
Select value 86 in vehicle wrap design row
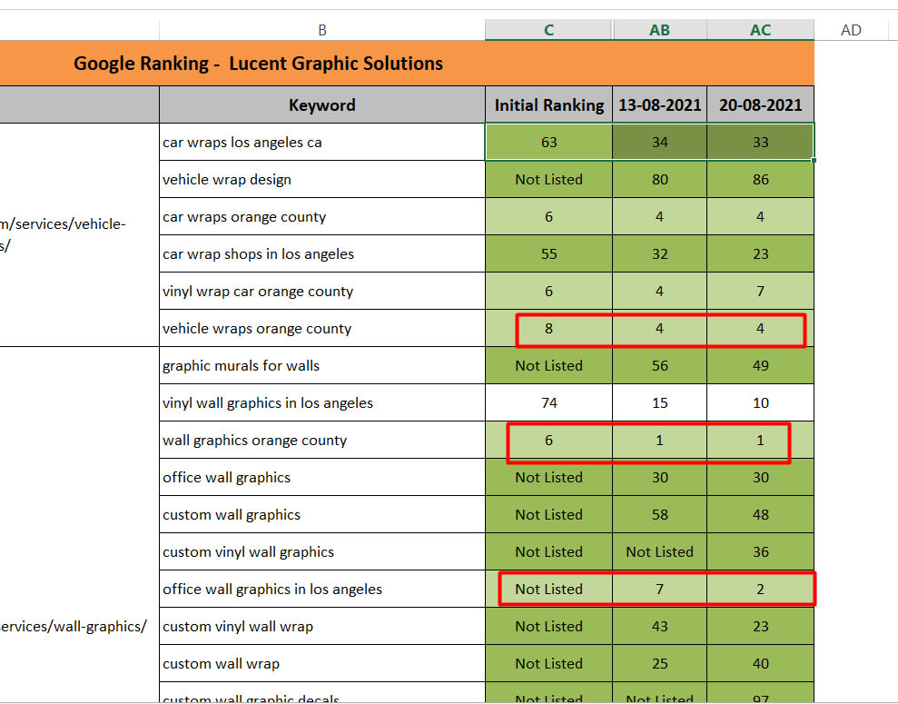(x=761, y=179)
